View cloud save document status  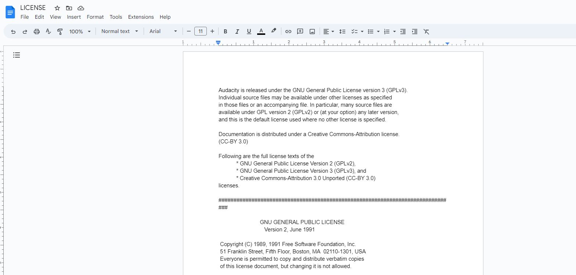pos(81,8)
